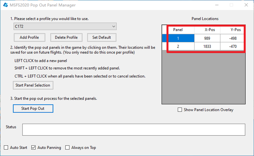Screen dimensions: 254x156
Task: Click the MSFS2020 app icon in title bar
Action: [5, 5]
